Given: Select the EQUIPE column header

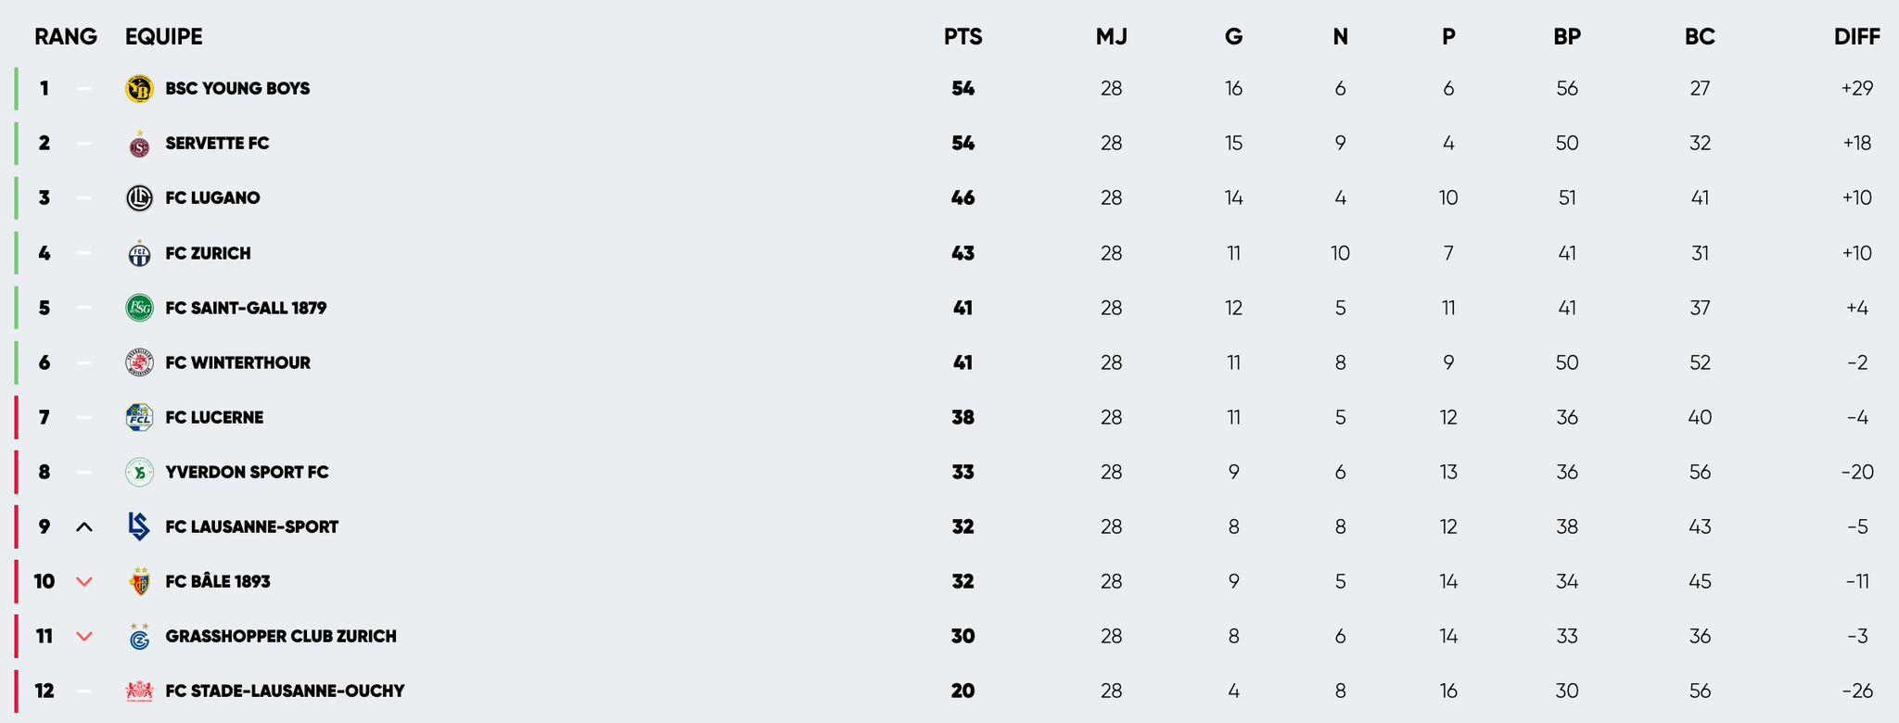Looking at the screenshot, I should [164, 37].
